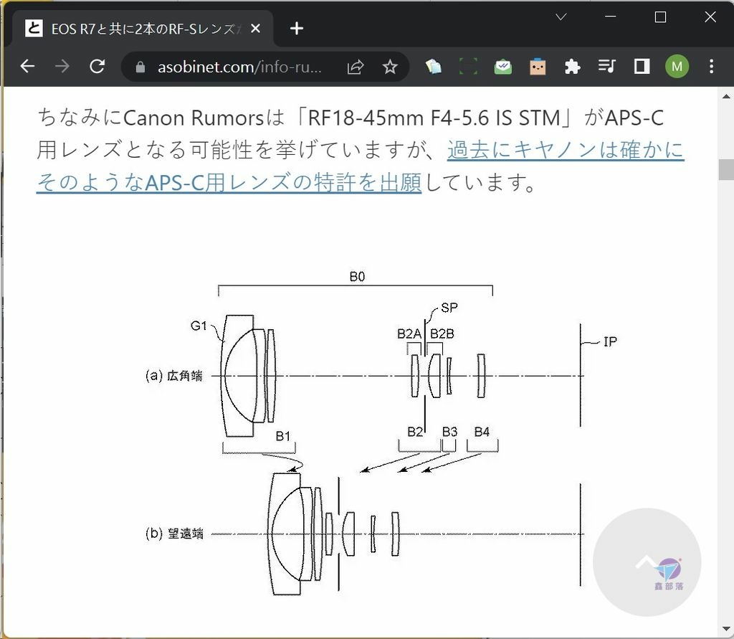Image resolution: width=734 pixels, height=639 pixels.
Task: Click the forward navigation arrow
Action: (62, 67)
